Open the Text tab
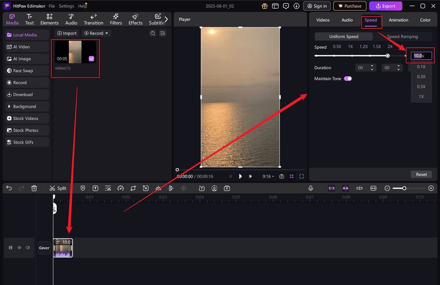Image resolution: width=440 pixels, height=285 pixels. (29, 20)
